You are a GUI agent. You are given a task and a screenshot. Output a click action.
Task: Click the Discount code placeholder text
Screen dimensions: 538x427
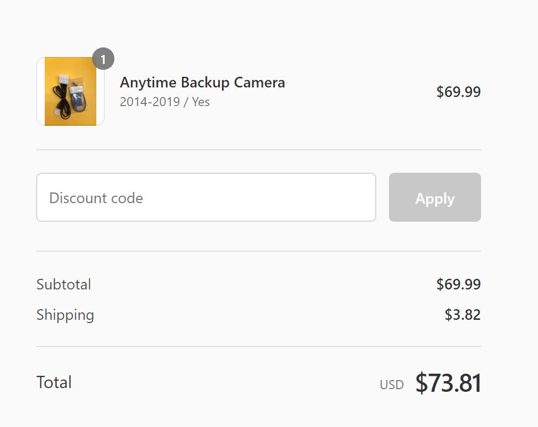96,198
